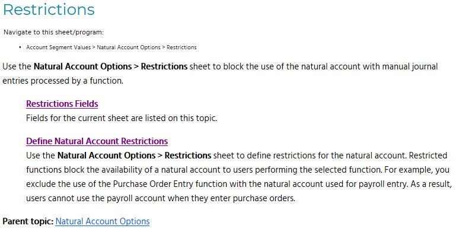This screenshot has width=456, height=235.
Task: Click 'Natural Account Options' in the navigation path
Action: pos(129,47)
